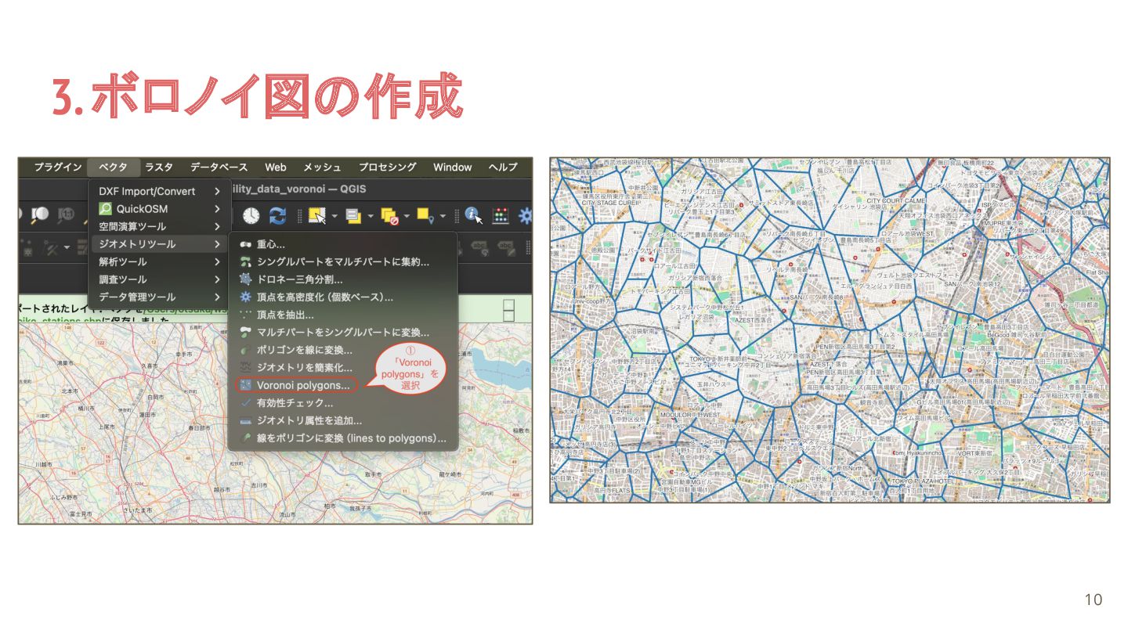
Task: Open the ヘルプ menu
Action: click(x=503, y=167)
